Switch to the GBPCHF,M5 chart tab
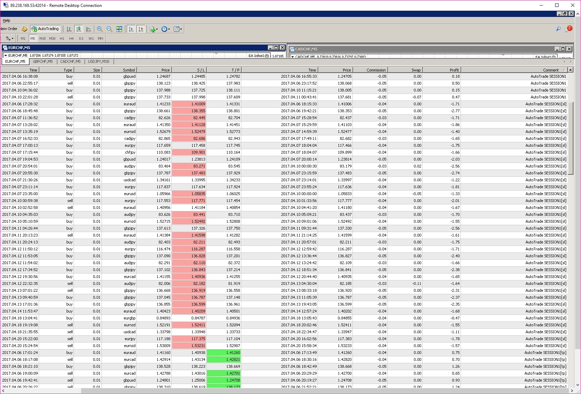Screen dimensions: 581x394 (43, 62)
